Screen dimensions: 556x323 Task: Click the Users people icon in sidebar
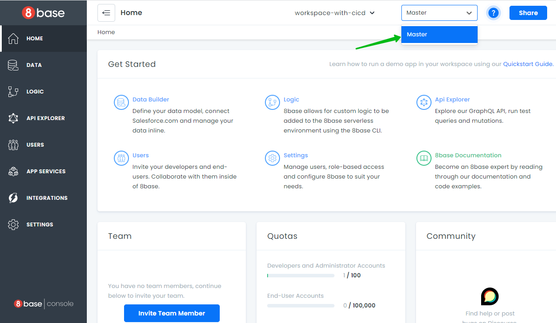(13, 145)
